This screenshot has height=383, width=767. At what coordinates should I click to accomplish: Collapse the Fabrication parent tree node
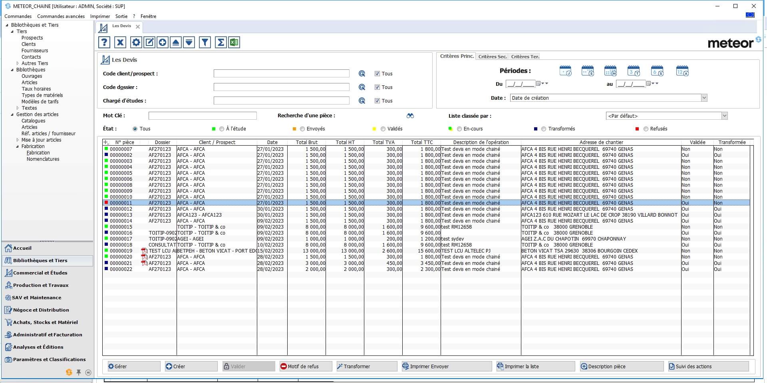[x=18, y=146]
